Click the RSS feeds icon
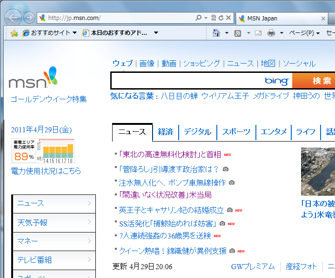The height and width of the screenshot is (278, 335). [x=238, y=33]
